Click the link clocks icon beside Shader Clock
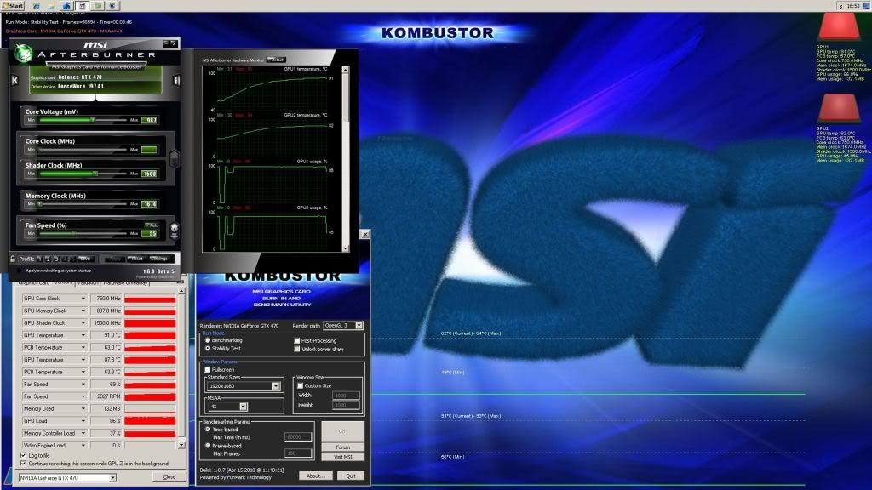This screenshot has width=872, height=490. tap(174, 159)
